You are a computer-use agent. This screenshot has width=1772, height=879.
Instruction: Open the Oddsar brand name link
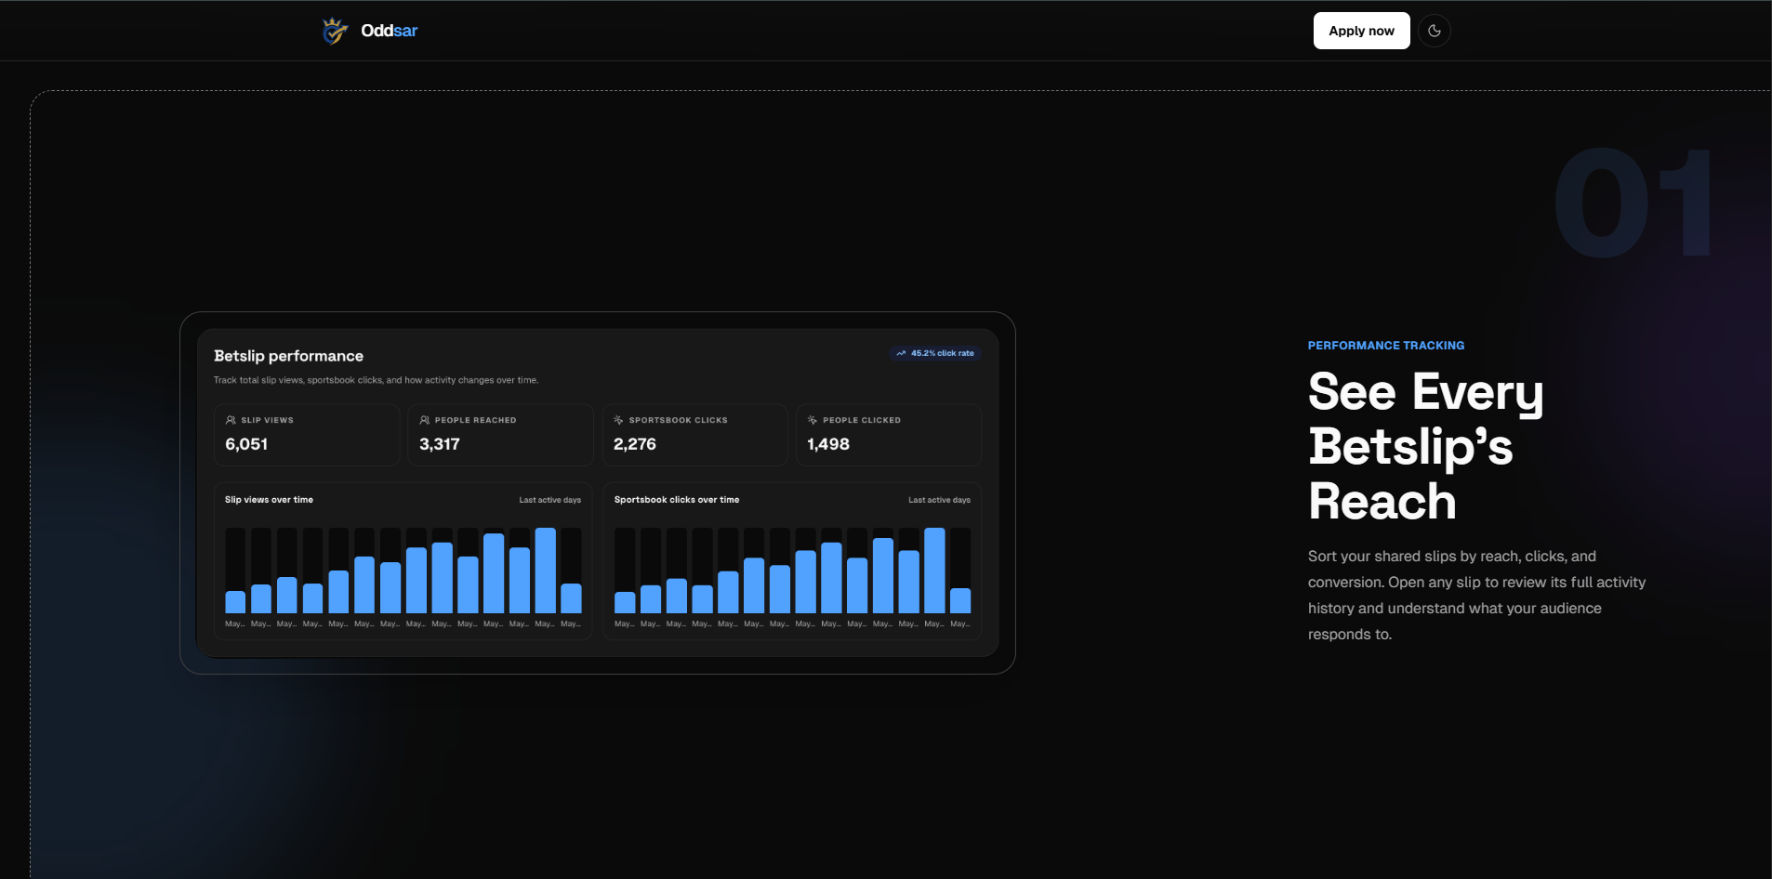pos(389,31)
